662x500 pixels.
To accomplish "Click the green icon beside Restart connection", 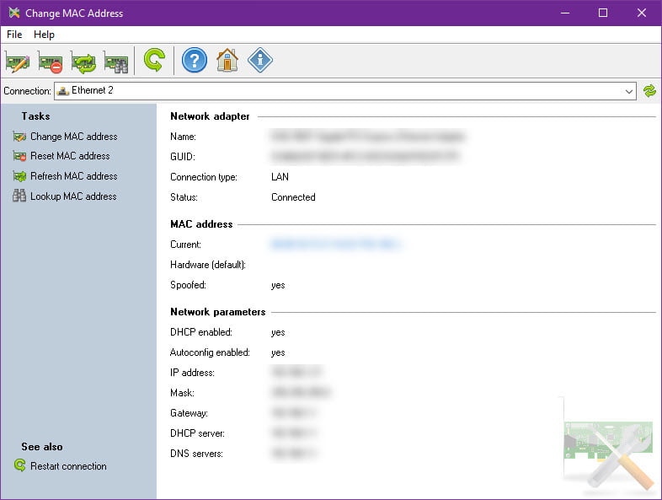I will click(x=20, y=465).
